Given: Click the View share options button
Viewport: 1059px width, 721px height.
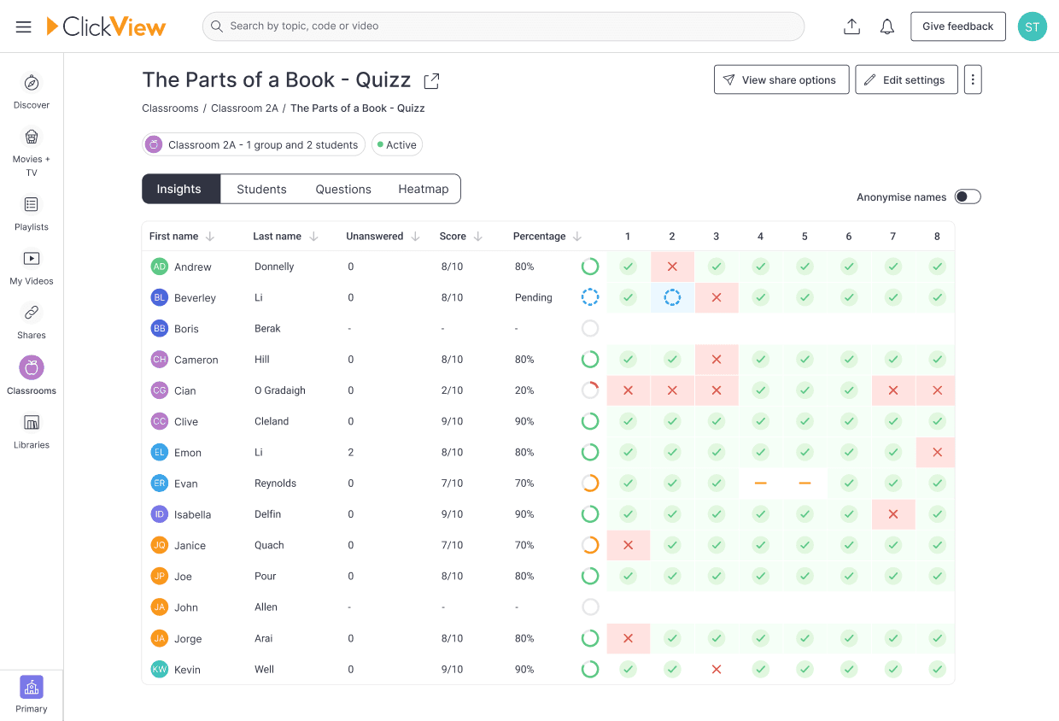Looking at the screenshot, I should (781, 79).
